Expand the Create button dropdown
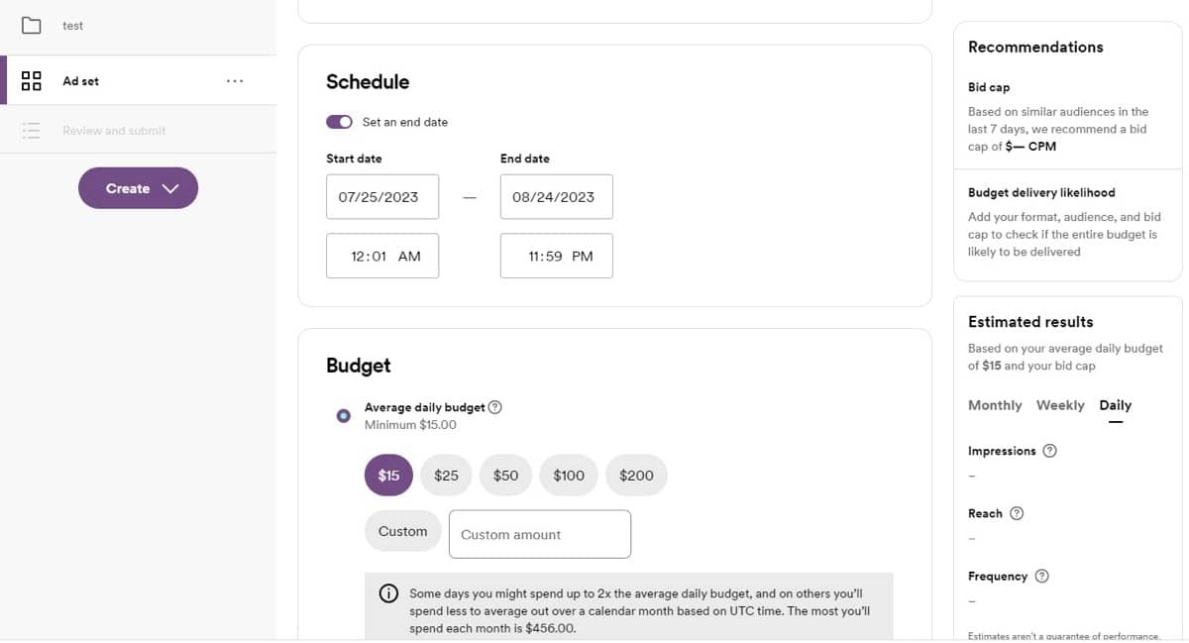 tap(139, 188)
